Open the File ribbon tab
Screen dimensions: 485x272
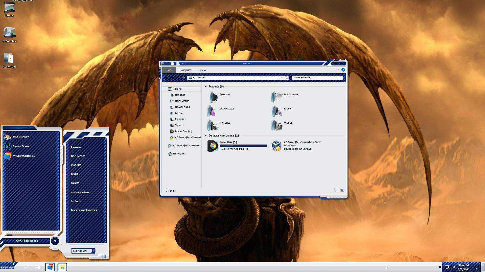point(169,70)
